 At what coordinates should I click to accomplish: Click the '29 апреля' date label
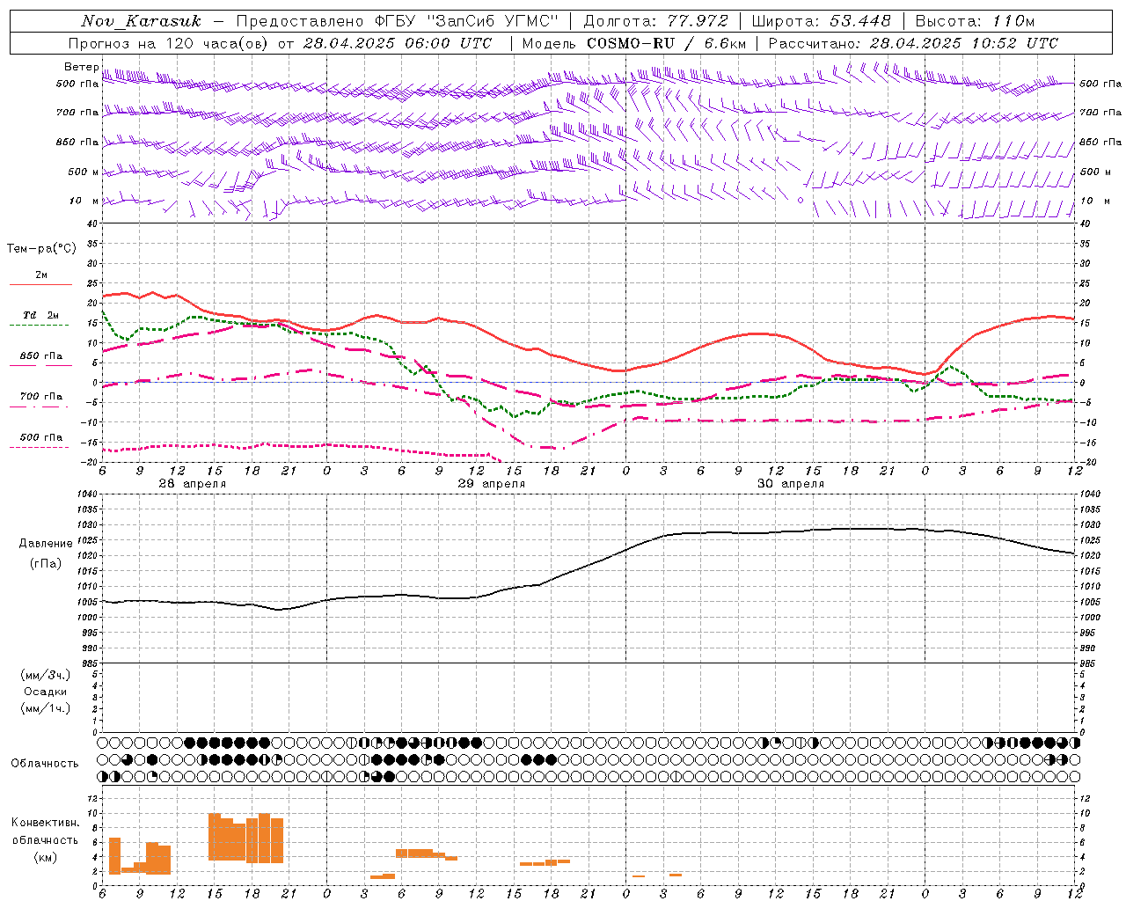491,484
